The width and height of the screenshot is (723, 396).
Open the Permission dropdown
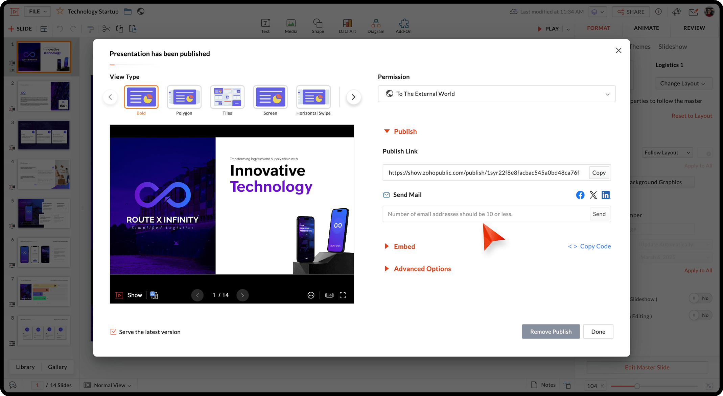496,94
